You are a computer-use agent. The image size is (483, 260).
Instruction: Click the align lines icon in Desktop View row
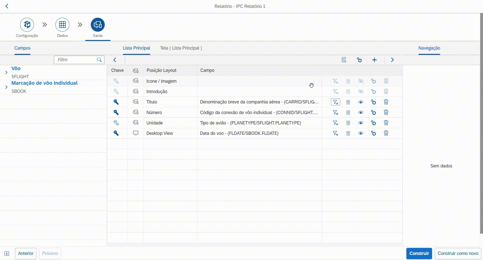coord(348,133)
